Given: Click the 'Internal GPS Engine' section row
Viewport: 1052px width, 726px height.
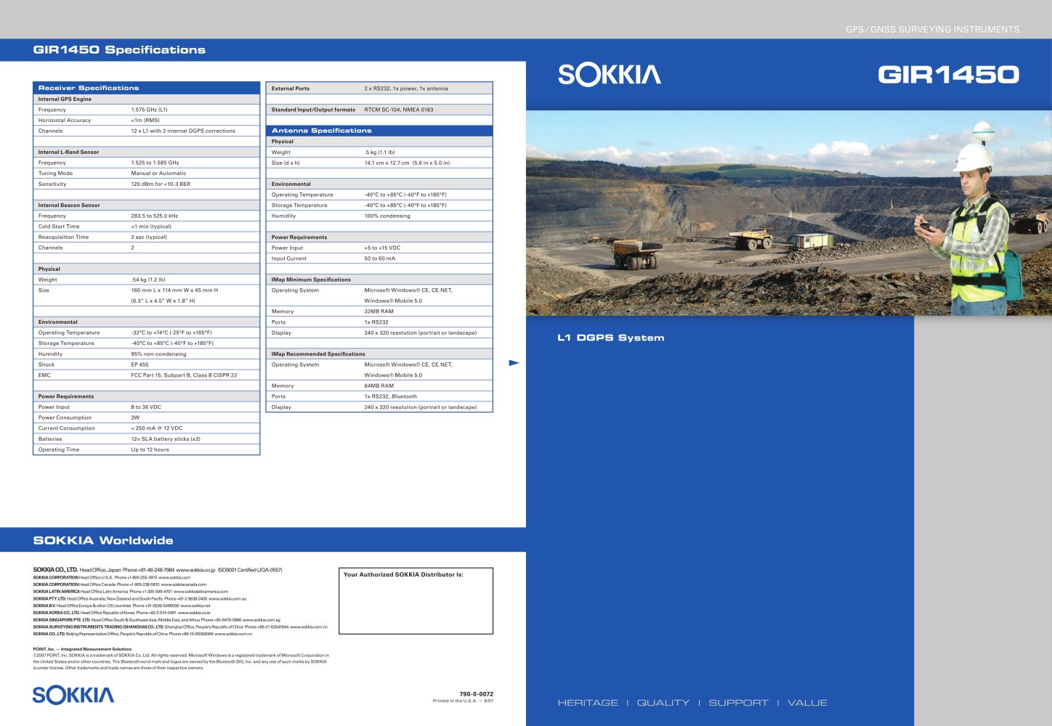Looking at the screenshot, I should [x=146, y=99].
